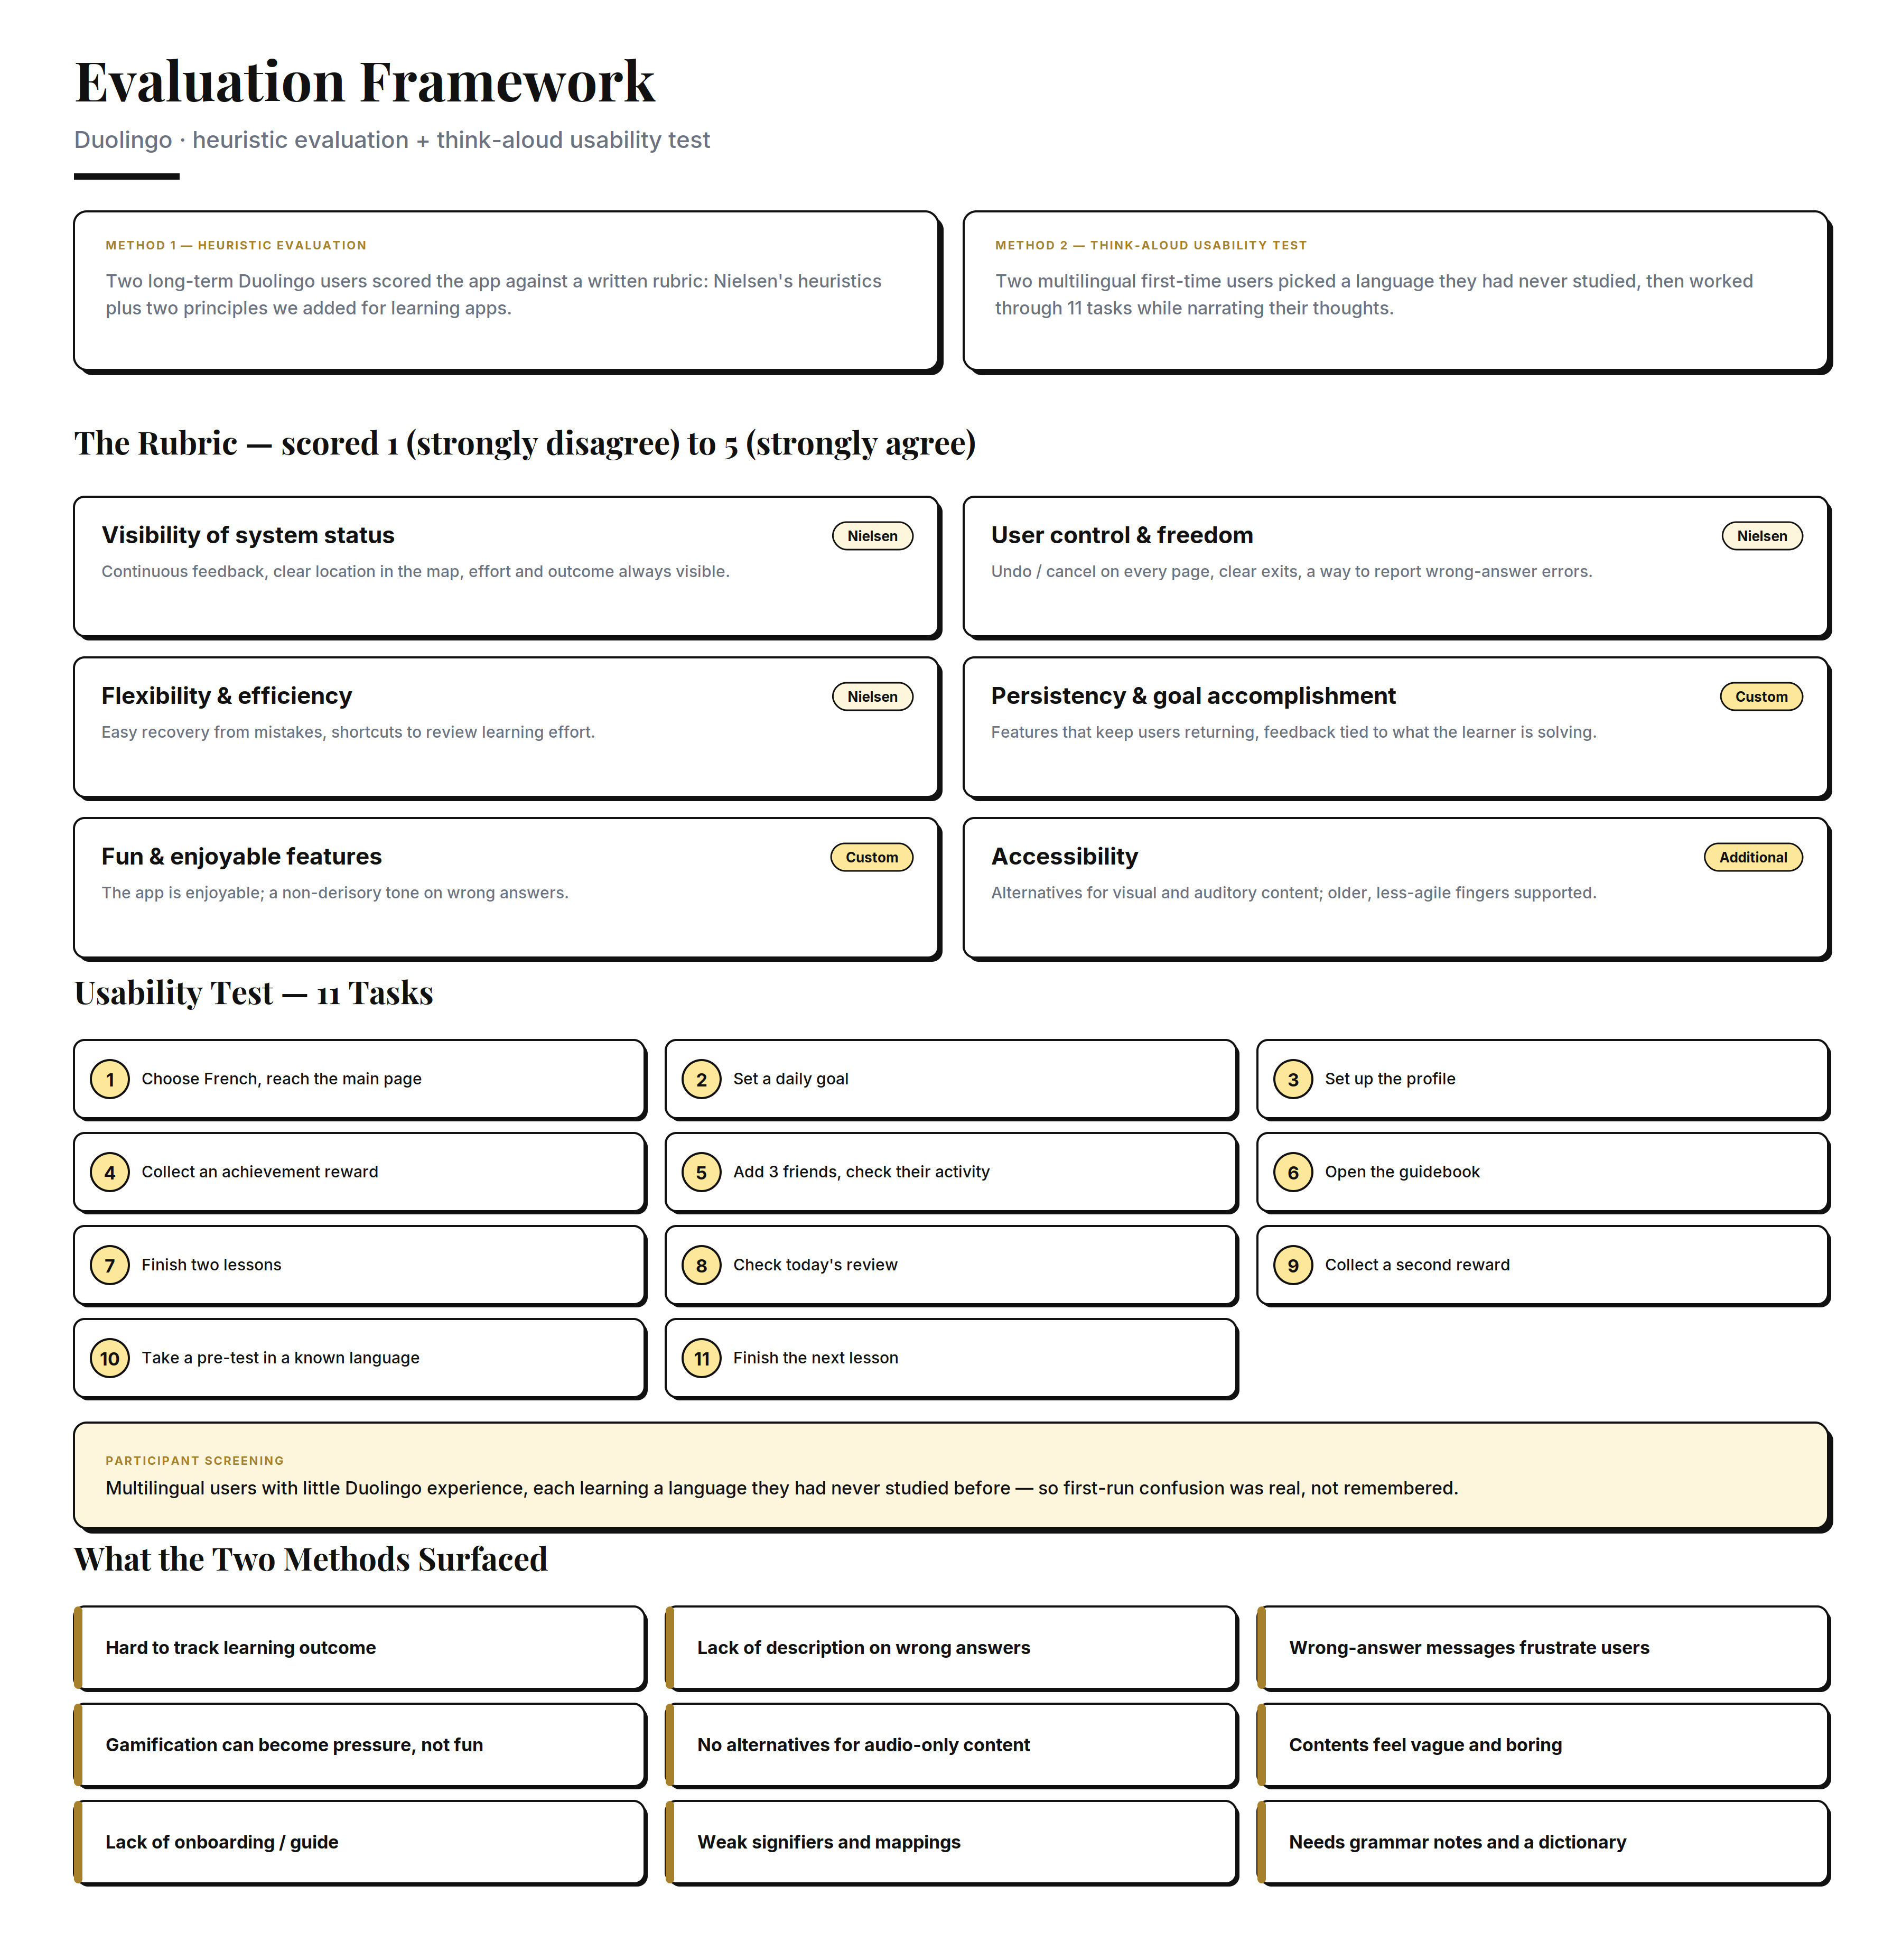The image size is (1902, 1960).
Task: Click the number 1 badge for Choose French
Action: [110, 1080]
